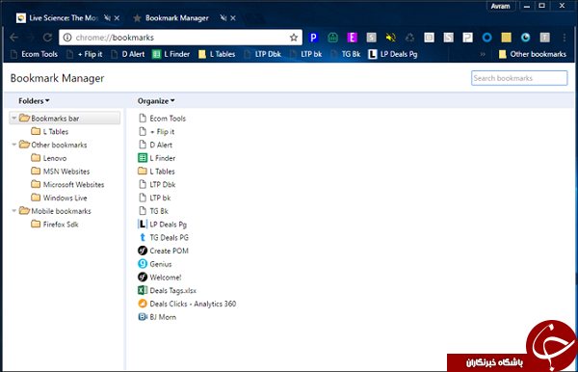Click muted audio icon on Bookmark Manager tab
The height and width of the screenshot is (372, 578).
point(223,17)
